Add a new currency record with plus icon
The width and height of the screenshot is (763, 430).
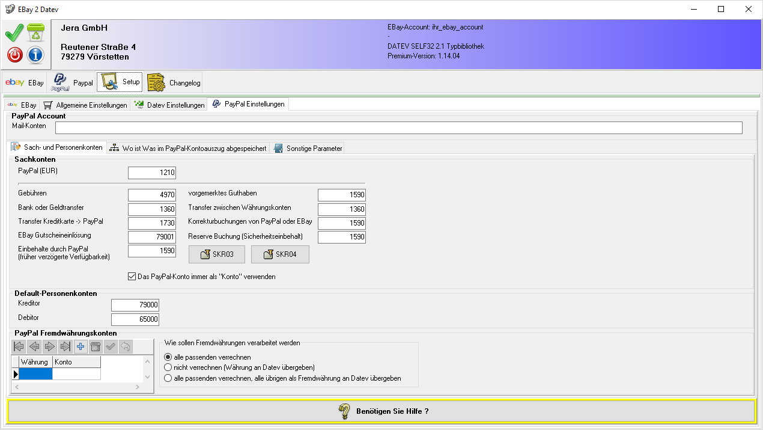point(81,346)
